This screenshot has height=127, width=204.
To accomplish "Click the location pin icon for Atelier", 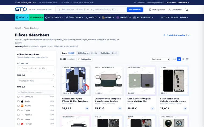I will point(62,2).
